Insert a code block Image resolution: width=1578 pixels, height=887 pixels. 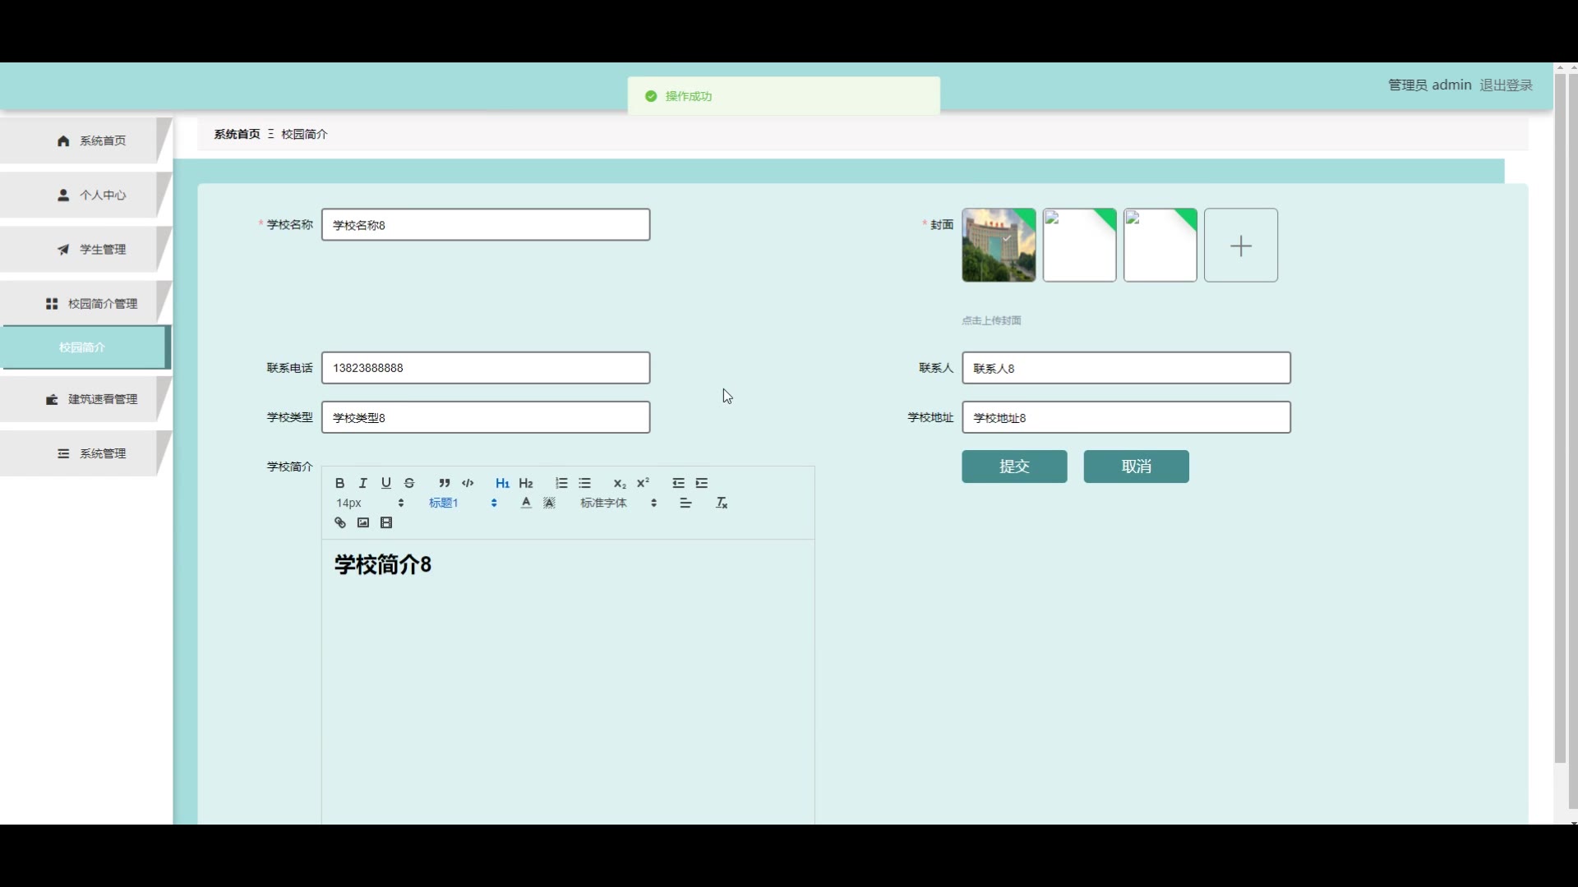point(468,483)
